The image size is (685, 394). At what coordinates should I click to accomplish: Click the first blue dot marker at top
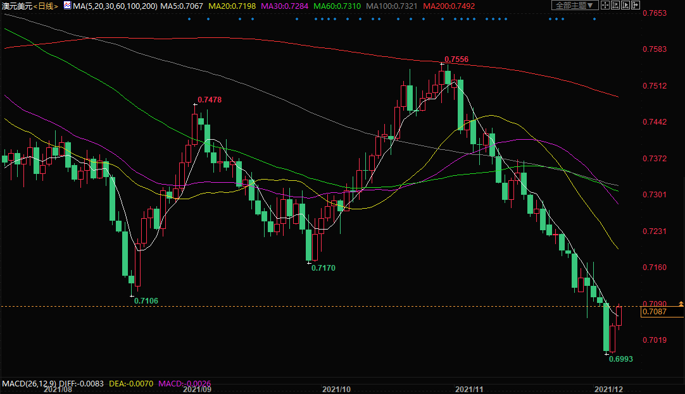pyautogui.click(x=189, y=18)
